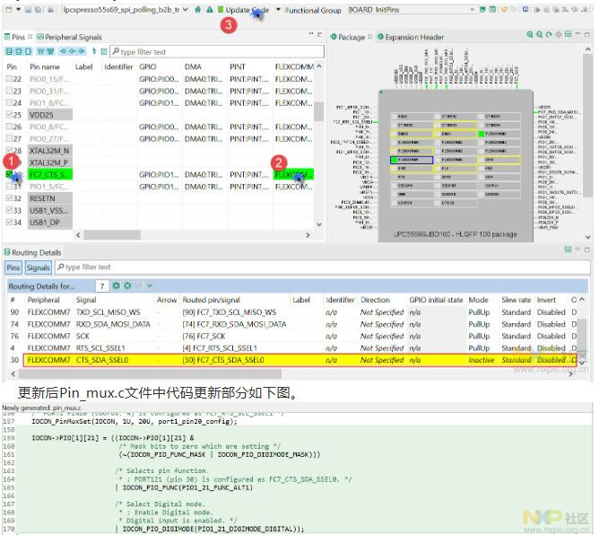Toggle checkbox for pin 24
This screenshot has width=599, height=535.
point(9,103)
